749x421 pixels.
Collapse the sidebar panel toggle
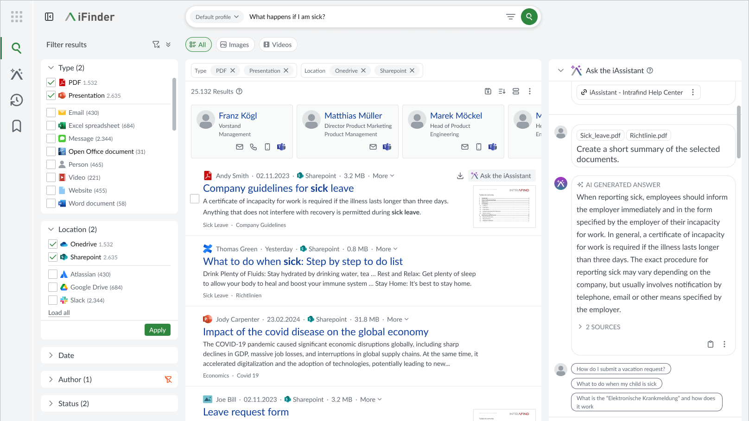click(x=49, y=17)
